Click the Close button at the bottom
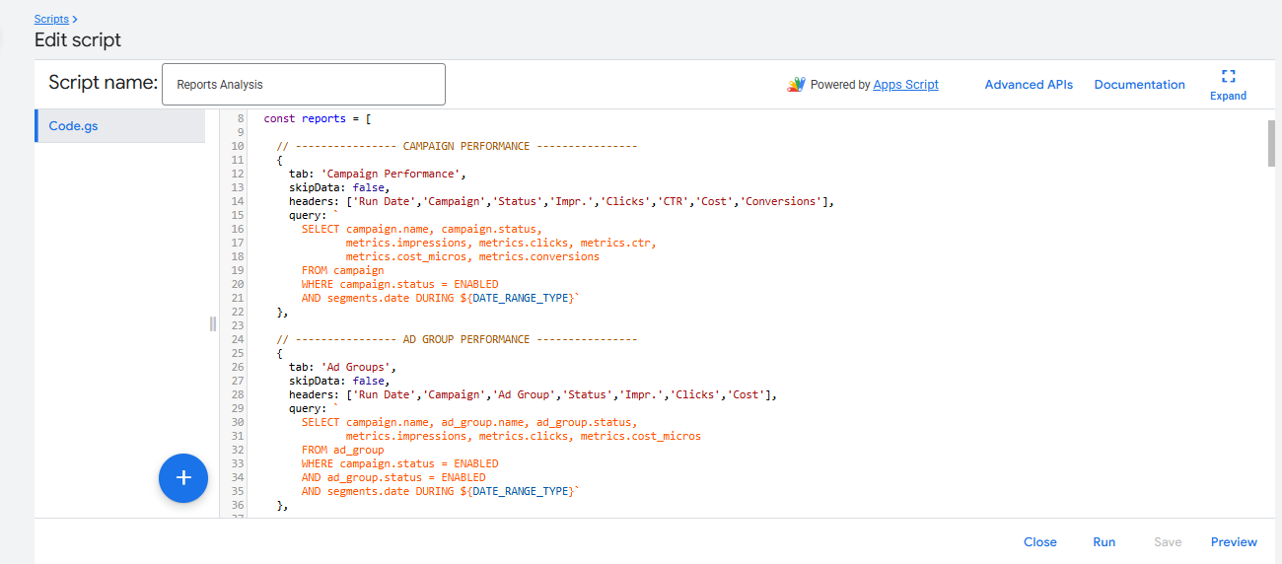This screenshot has width=1282, height=564. click(x=1039, y=541)
